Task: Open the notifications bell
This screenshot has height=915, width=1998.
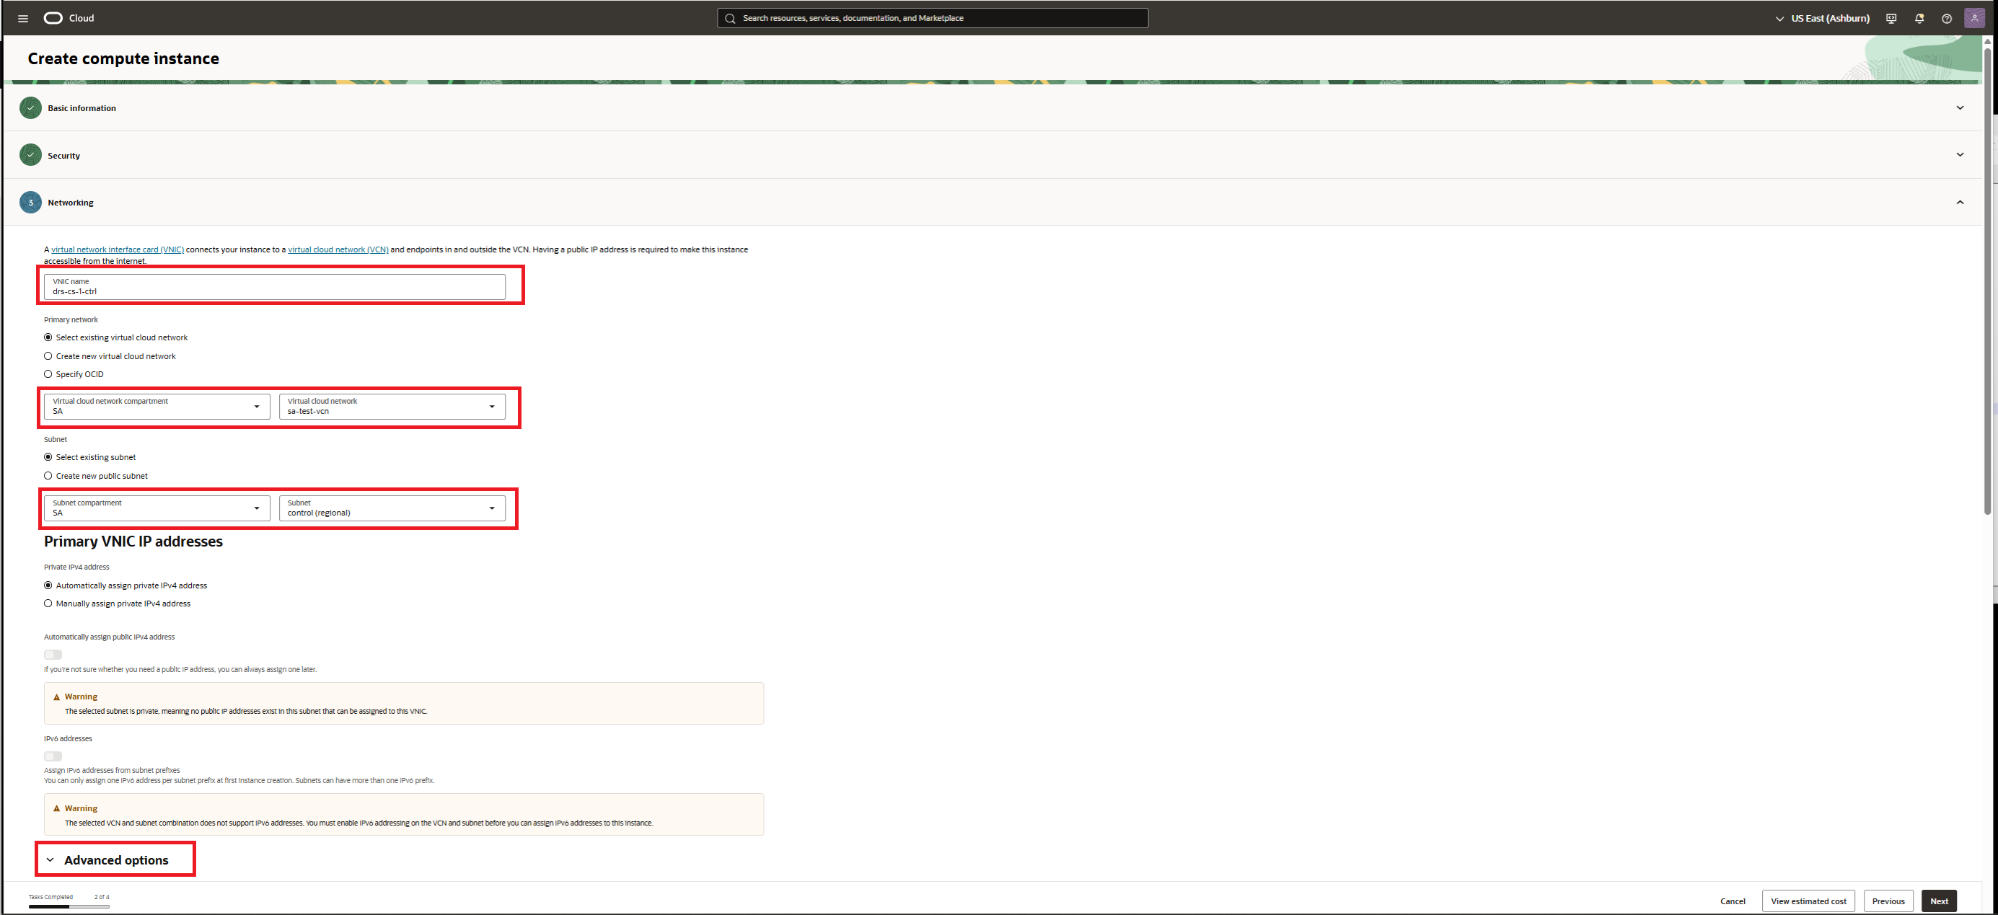Action: [1919, 19]
